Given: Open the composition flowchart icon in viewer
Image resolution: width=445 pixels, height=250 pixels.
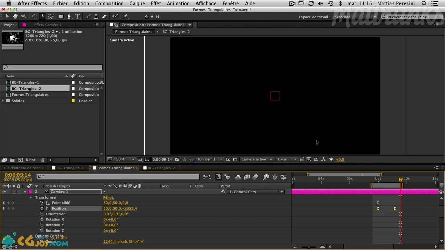Looking at the screenshot, I should (324, 159).
